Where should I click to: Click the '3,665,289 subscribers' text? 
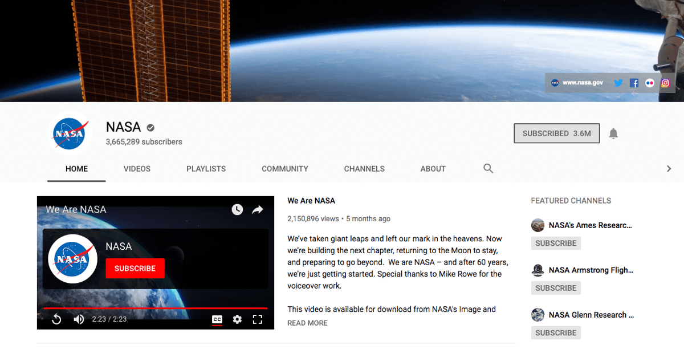pos(144,142)
